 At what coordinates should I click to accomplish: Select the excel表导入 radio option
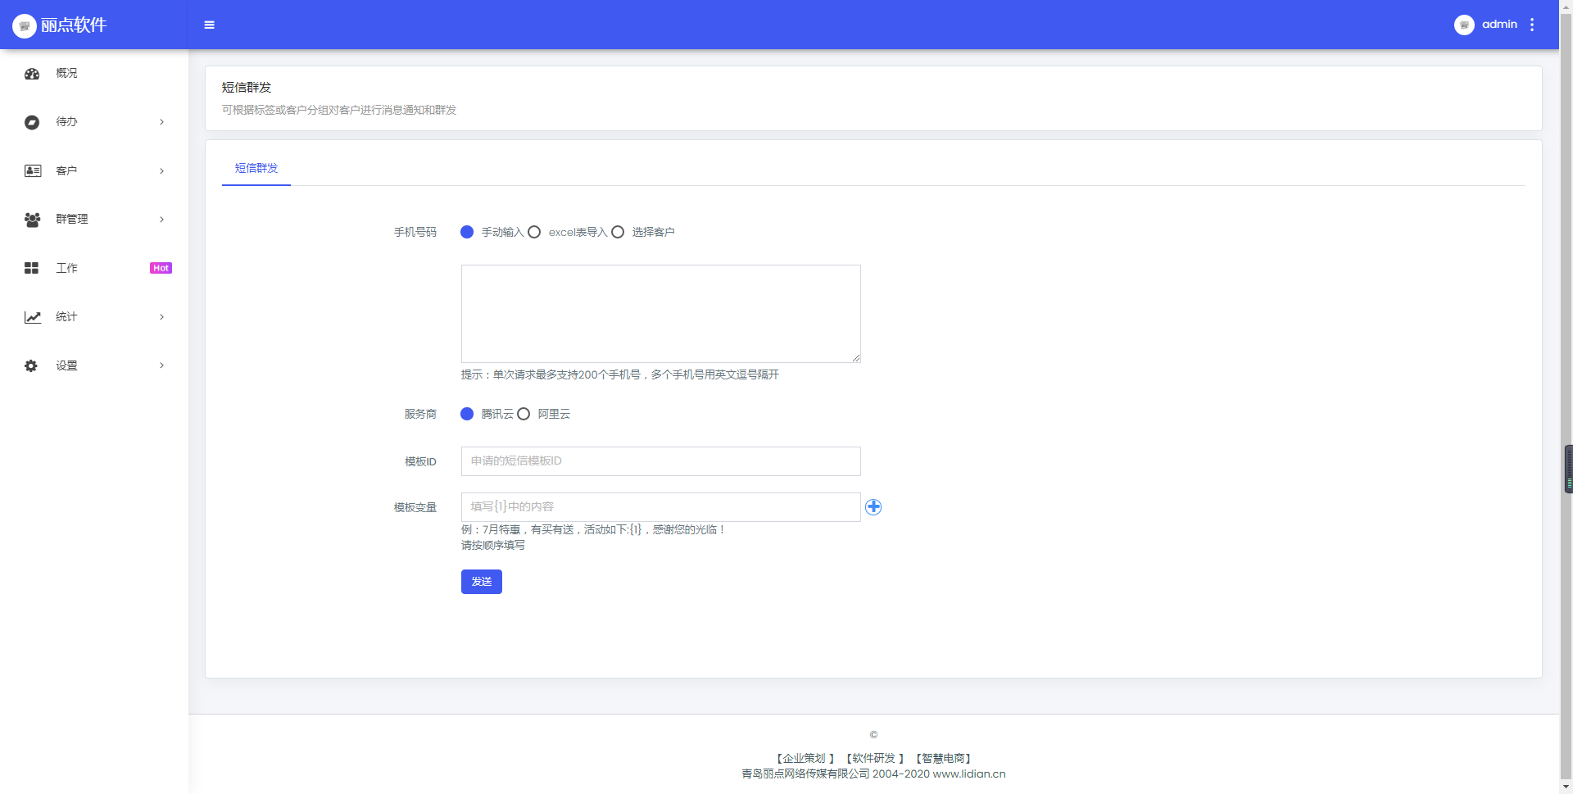[534, 232]
